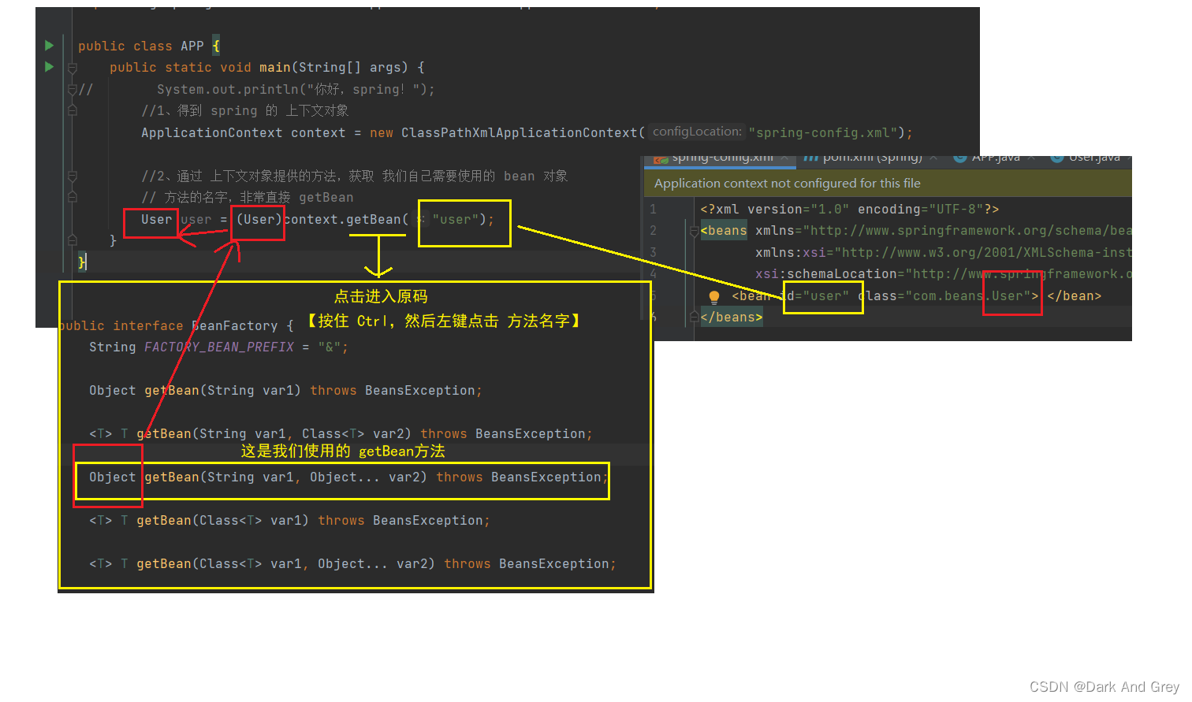Click the Spring XML icon on spring-config.xml tab
The image size is (1192, 702).
[x=661, y=159]
